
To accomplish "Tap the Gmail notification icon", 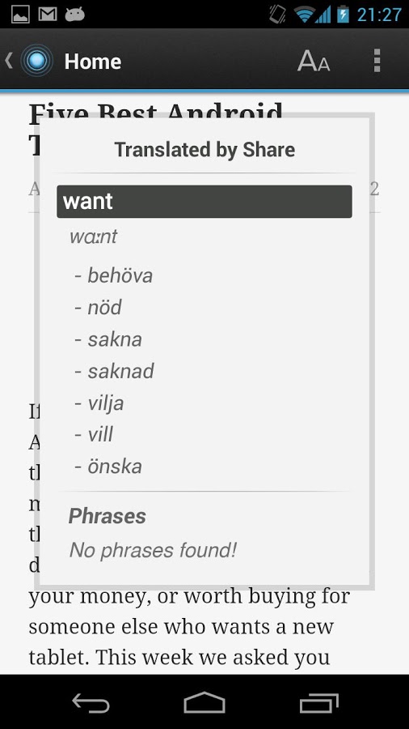I will [48, 15].
